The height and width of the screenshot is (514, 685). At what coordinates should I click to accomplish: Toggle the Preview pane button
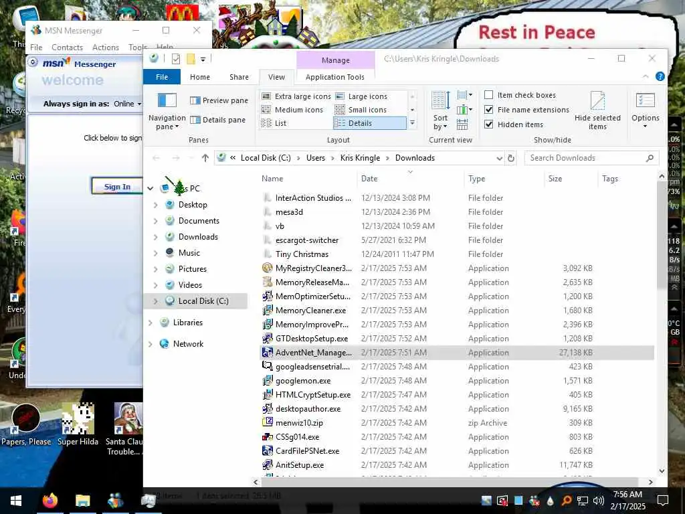coord(219,100)
